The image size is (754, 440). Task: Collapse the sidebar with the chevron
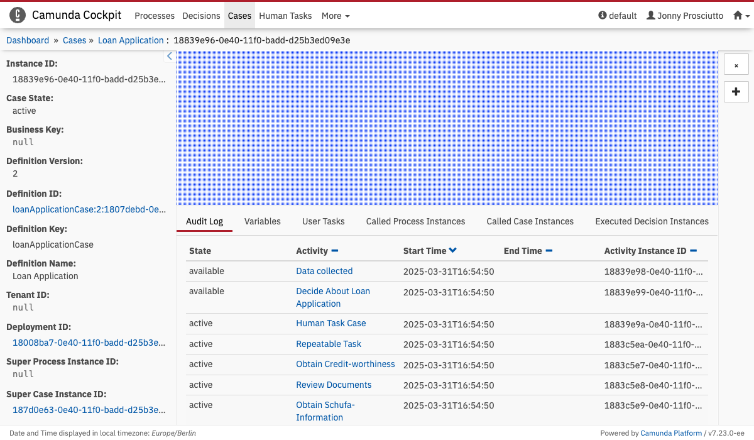tap(169, 57)
